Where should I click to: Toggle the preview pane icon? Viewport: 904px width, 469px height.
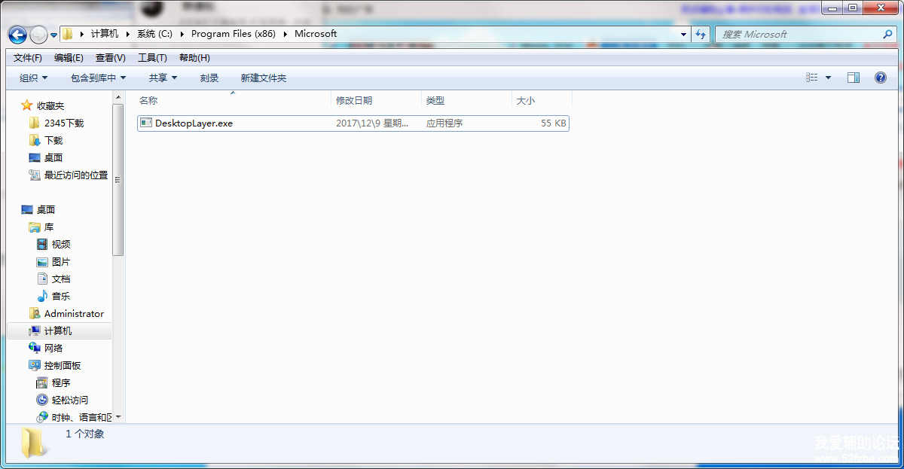854,78
